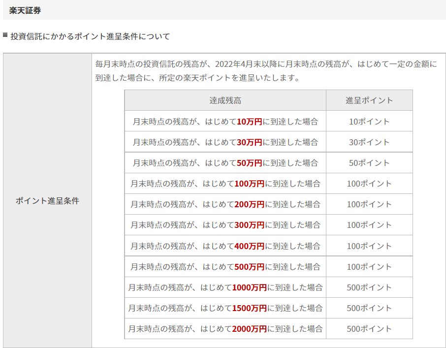Select 100ポイント in the 500万円 row
The image size is (446, 348).
pos(369,266)
